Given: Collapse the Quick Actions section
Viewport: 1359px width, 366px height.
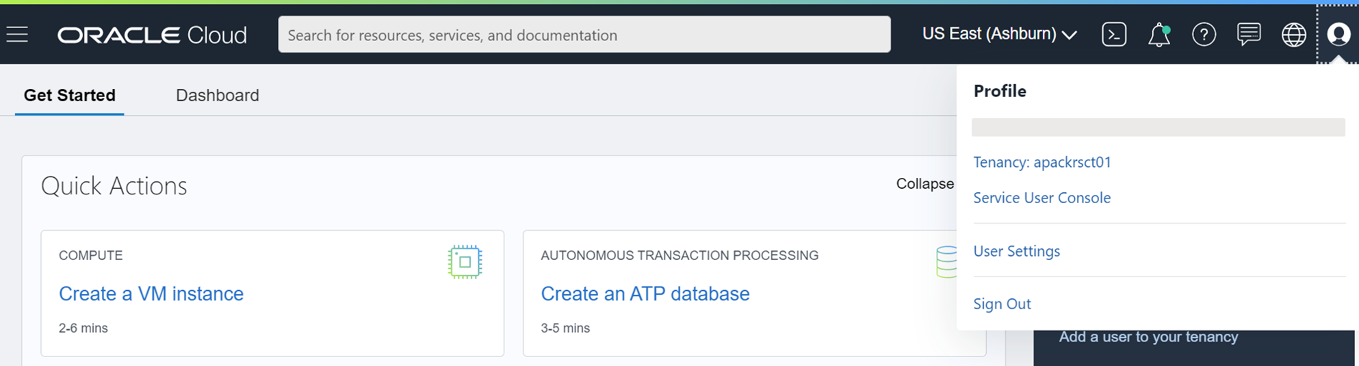Looking at the screenshot, I should [924, 184].
